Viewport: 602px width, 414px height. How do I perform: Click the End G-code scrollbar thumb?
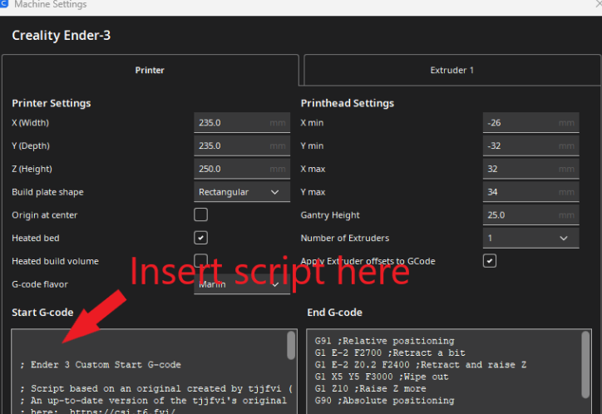point(585,365)
